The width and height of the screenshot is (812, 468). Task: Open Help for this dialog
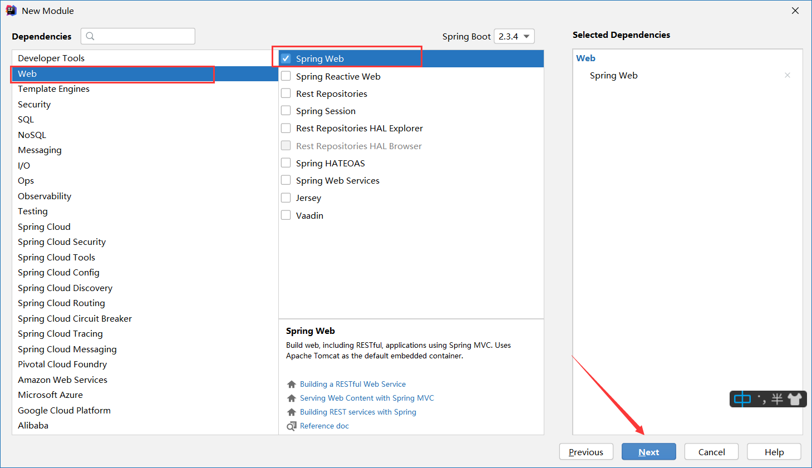(774, 452)
